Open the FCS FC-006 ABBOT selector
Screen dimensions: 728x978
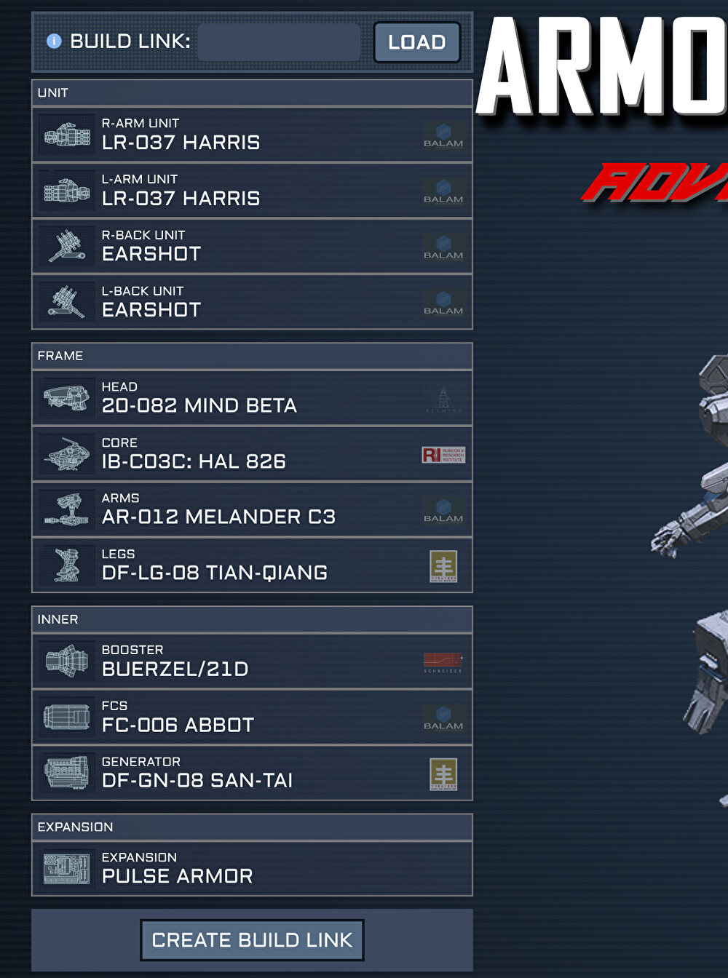pos(252,717)
